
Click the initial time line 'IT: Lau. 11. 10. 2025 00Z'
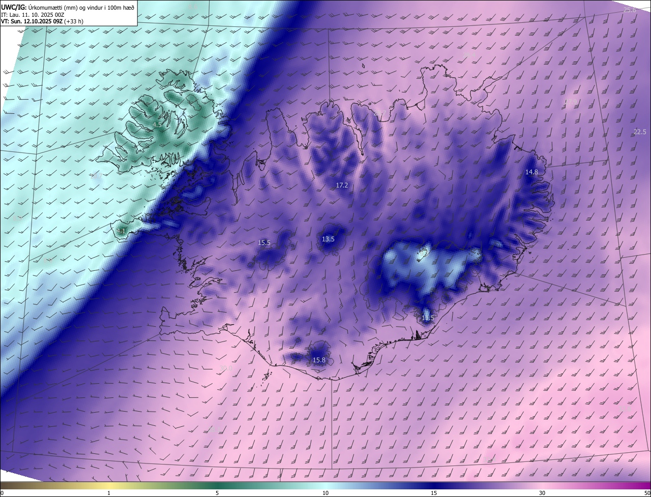click(33, 15)
